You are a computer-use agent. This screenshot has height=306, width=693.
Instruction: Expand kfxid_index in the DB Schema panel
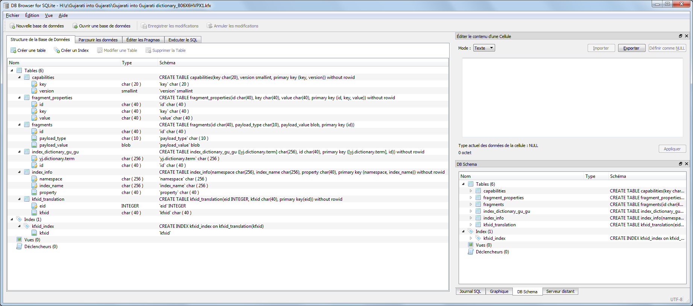(471, 238)
